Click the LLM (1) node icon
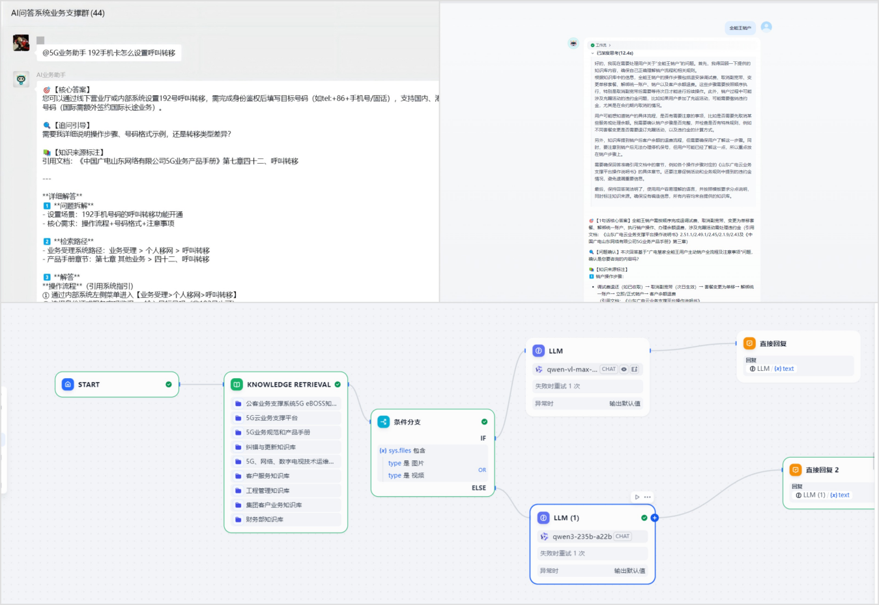 tap(543, 518)
